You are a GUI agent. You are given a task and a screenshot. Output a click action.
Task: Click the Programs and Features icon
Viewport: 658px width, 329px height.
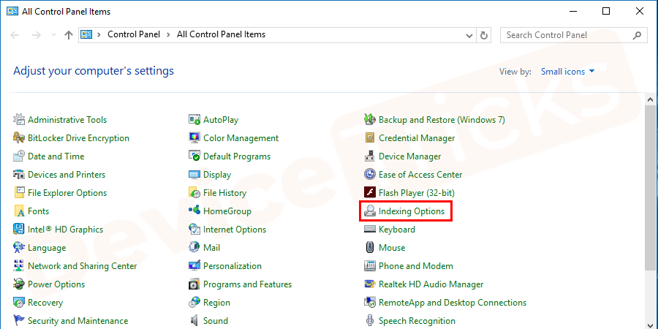coord(194,284)
